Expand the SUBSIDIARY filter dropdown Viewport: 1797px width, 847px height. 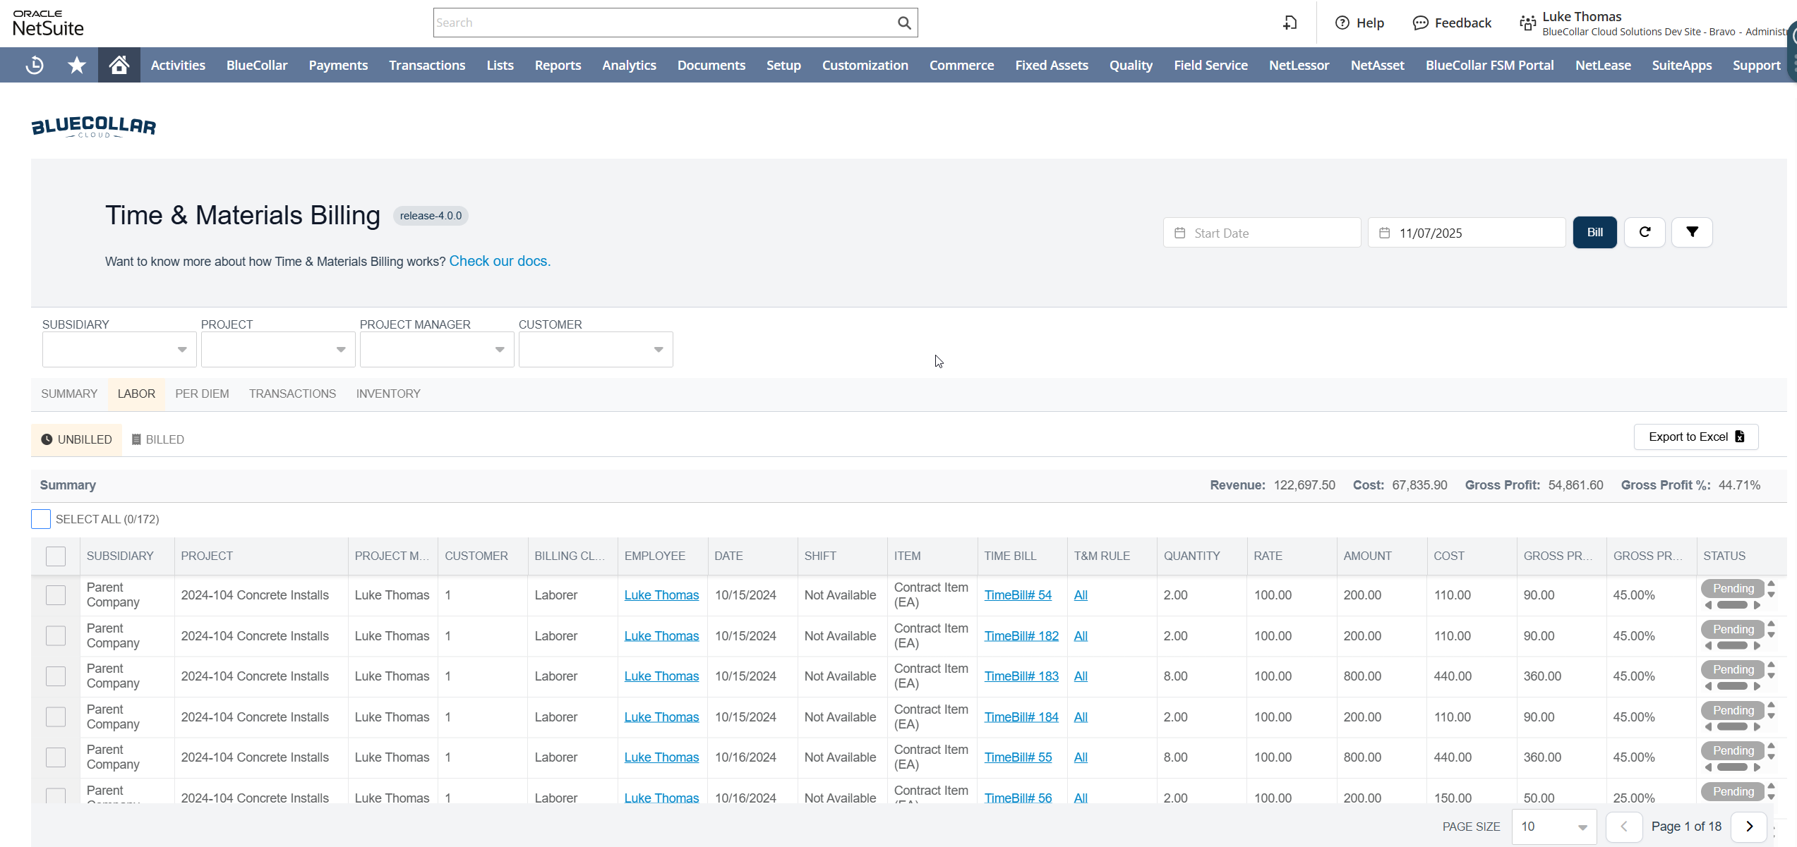click(x=119, y=349)
